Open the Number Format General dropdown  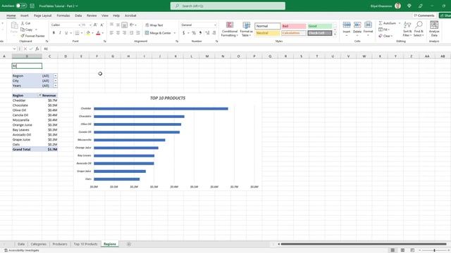[199, 25]
